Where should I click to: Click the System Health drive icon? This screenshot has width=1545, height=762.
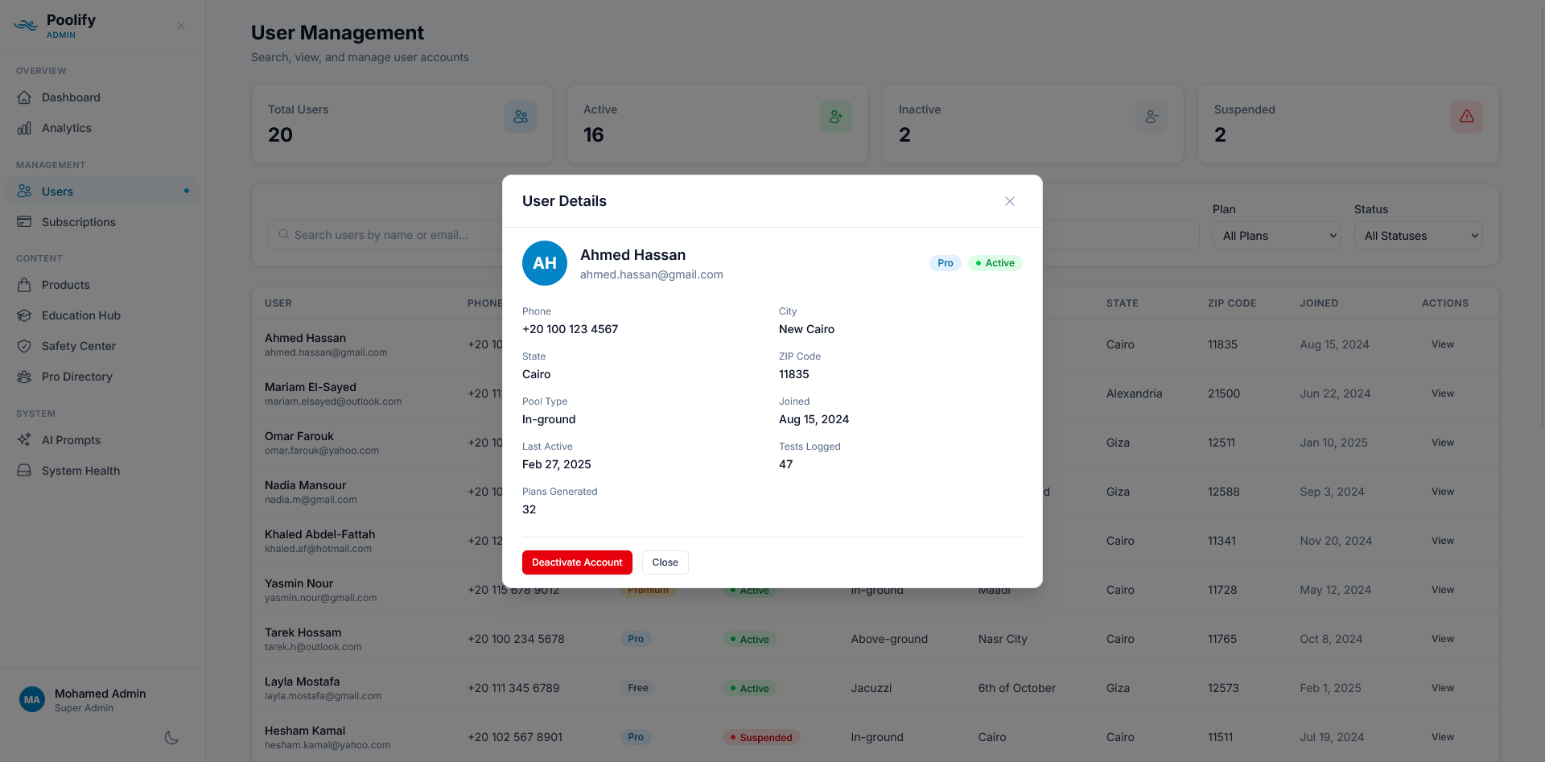pyautogui.click(x=24, y=471)
